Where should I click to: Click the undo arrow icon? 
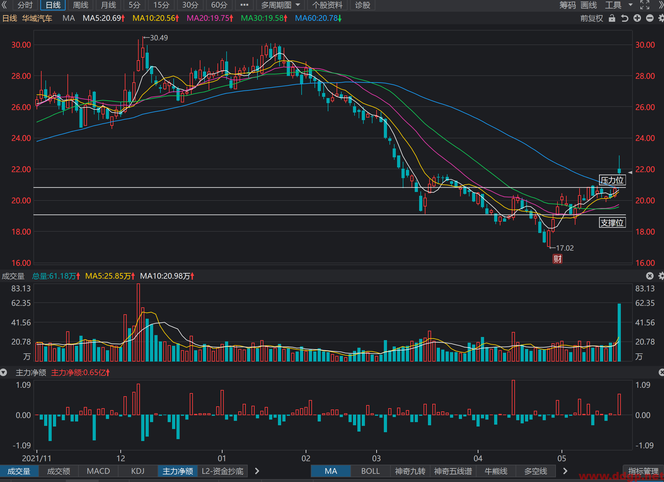(624, 18)
